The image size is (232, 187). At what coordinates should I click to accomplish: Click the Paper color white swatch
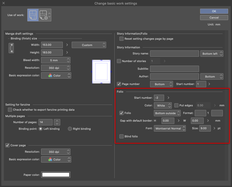click(56, 175)
